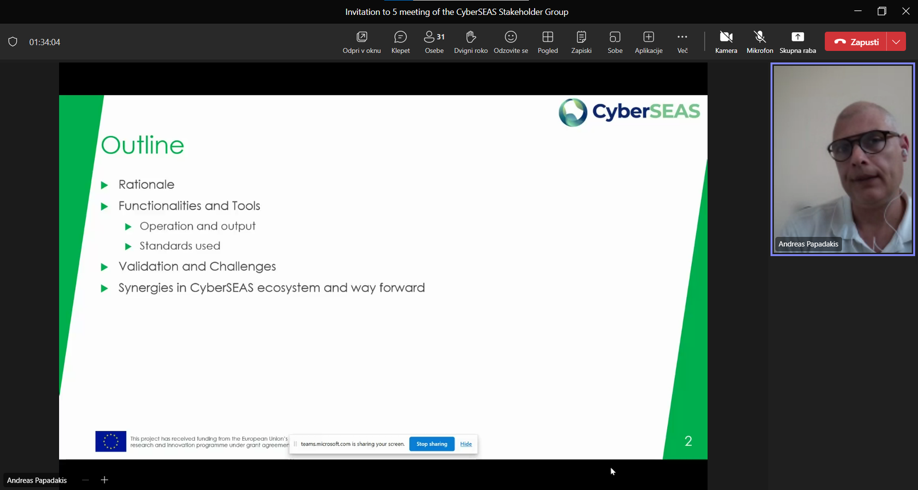Open the Klepet chat panel

pos(400,42)
